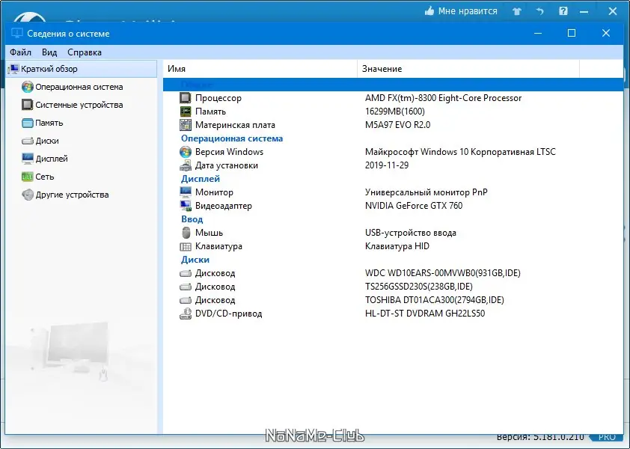
Task: Open the Диски sidebar section
Action: click(x=47, y=141)
